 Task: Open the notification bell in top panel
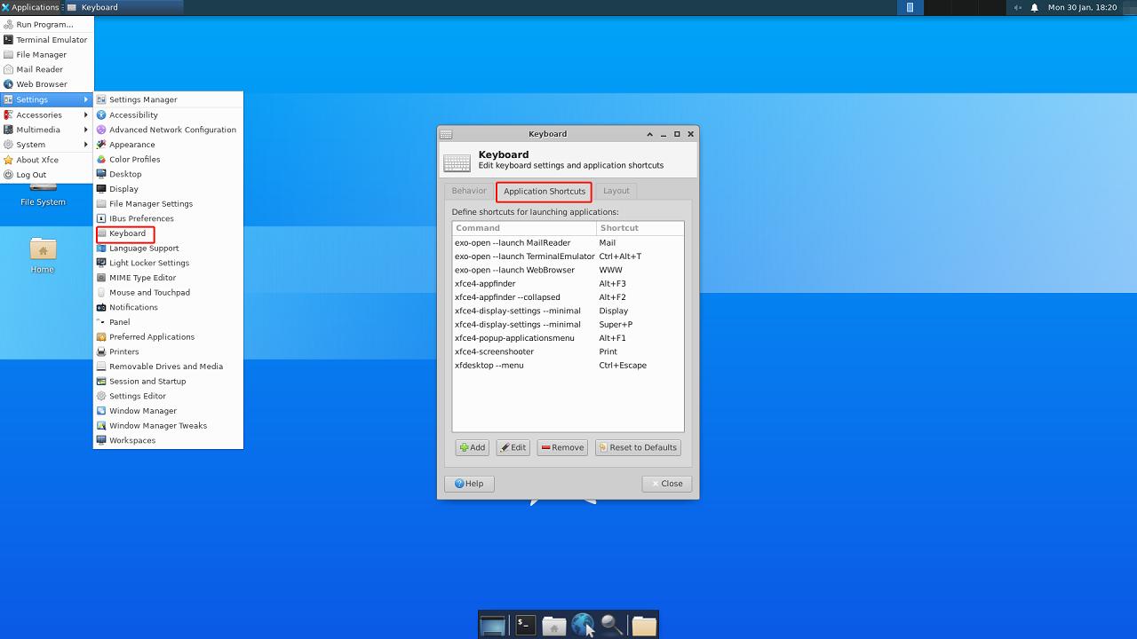coord(1035,7)
